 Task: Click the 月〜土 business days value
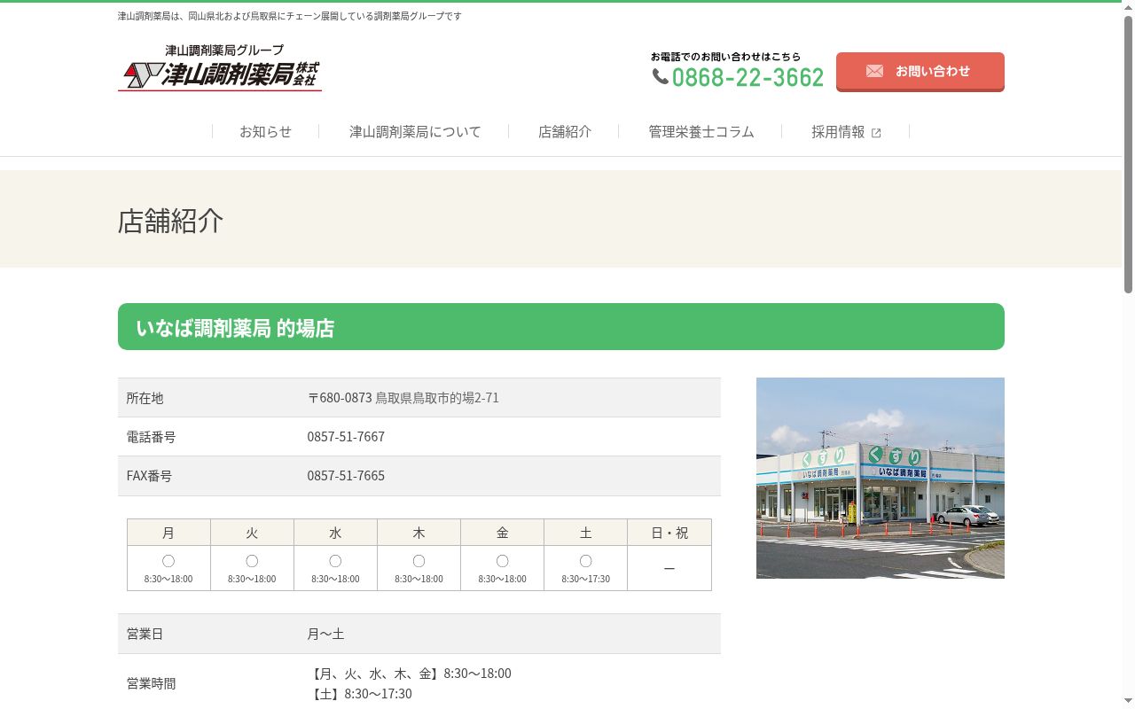(x=325, y=634)
